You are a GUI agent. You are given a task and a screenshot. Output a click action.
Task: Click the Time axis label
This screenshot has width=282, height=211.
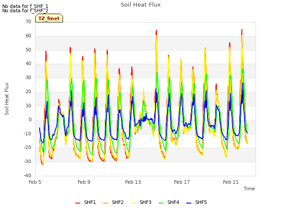pyautogui.click(x=249, y=189)
